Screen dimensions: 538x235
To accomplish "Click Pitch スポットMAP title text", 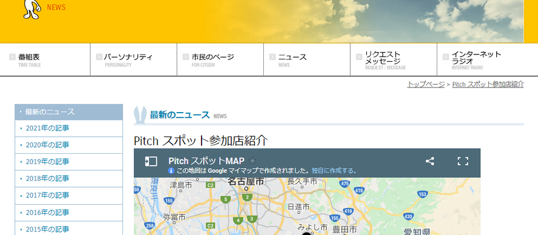I will click(207, 161).
